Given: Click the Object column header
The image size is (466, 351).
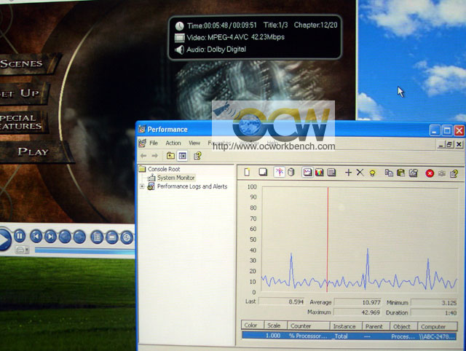Looking at the screenshot, I should coord(403,326).
